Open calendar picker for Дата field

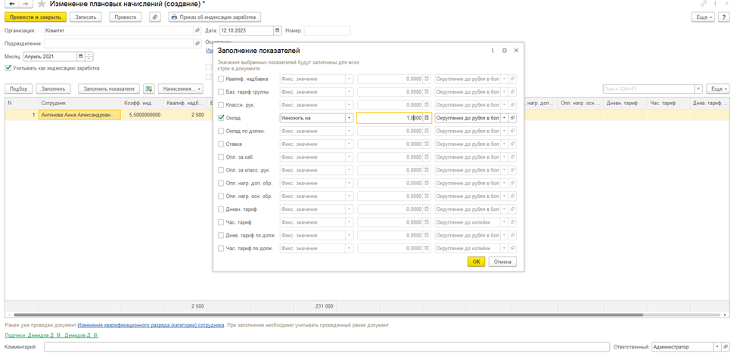click(277, 30)
